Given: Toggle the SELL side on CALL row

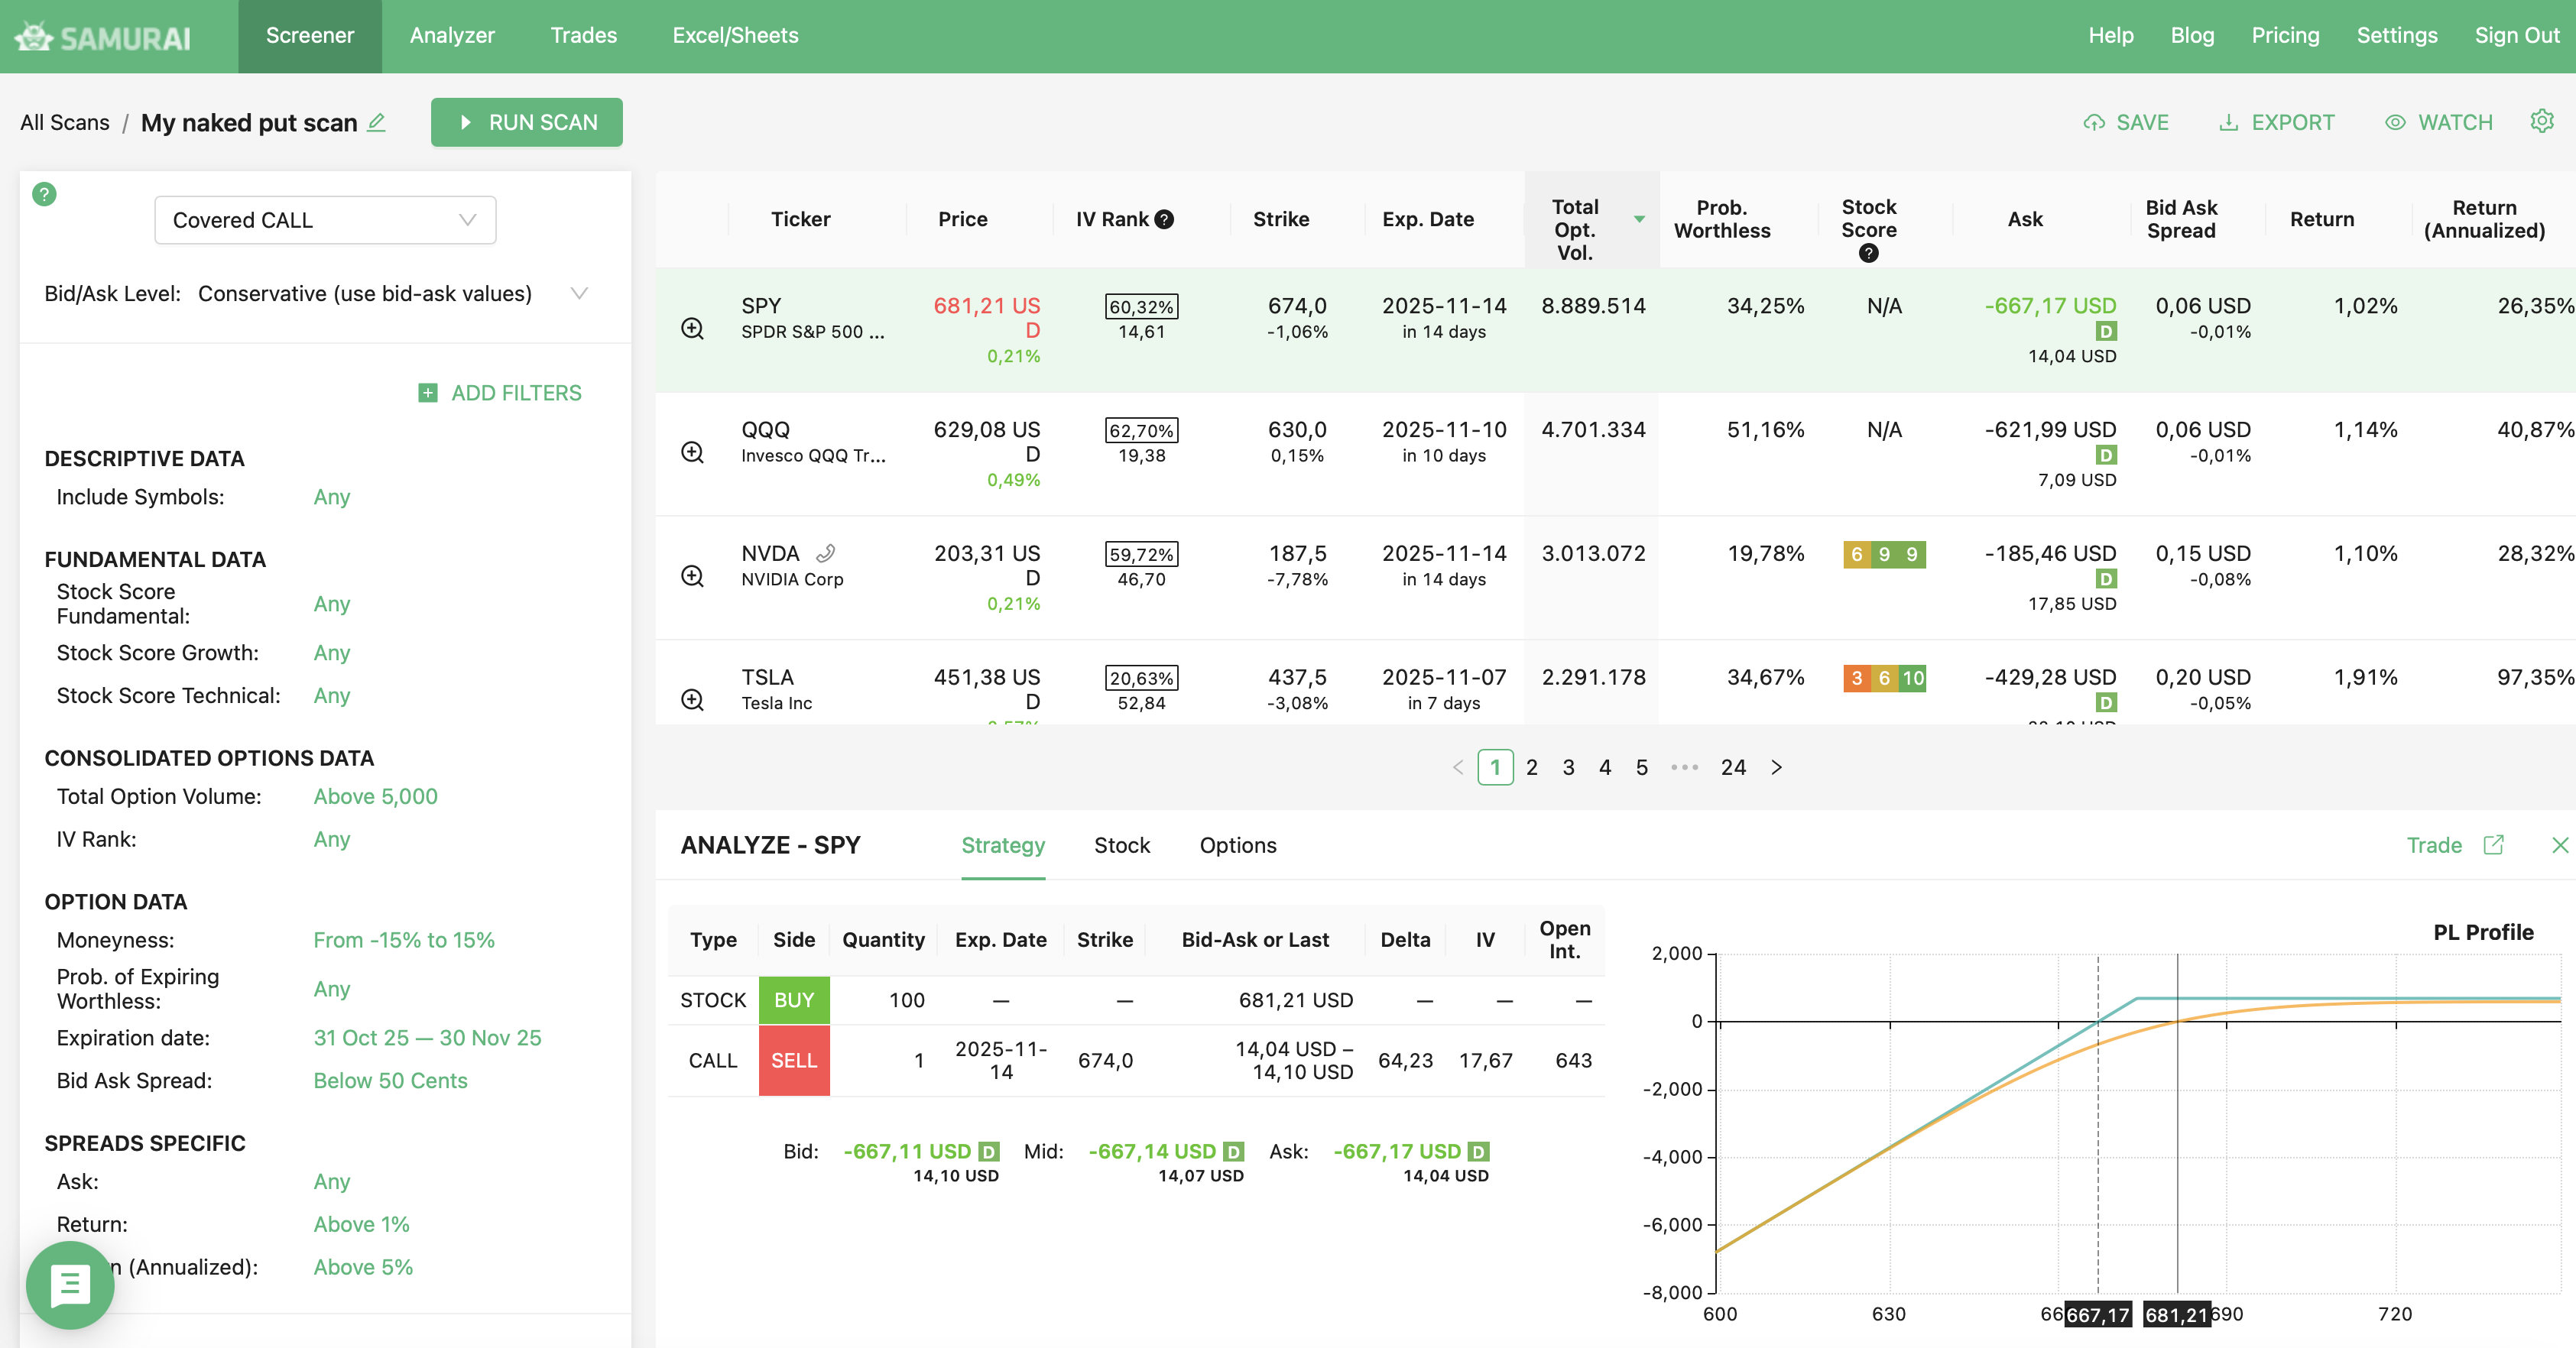Looking at the screenshot, I should coord(793,1060).
